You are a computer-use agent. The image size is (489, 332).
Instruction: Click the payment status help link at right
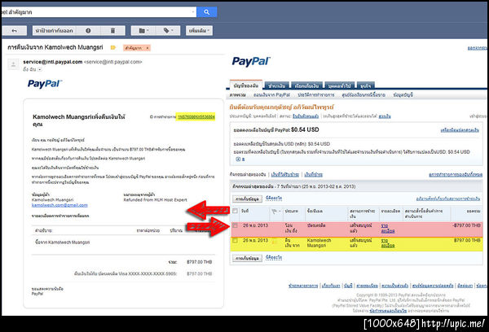pyautogui.click(x=447, y=199)
